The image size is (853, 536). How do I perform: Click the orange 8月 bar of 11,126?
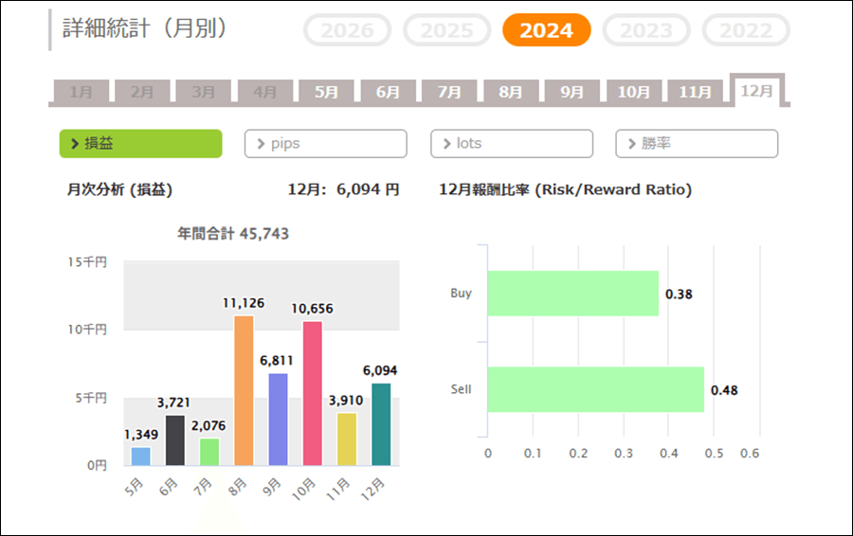click(244, 390)
